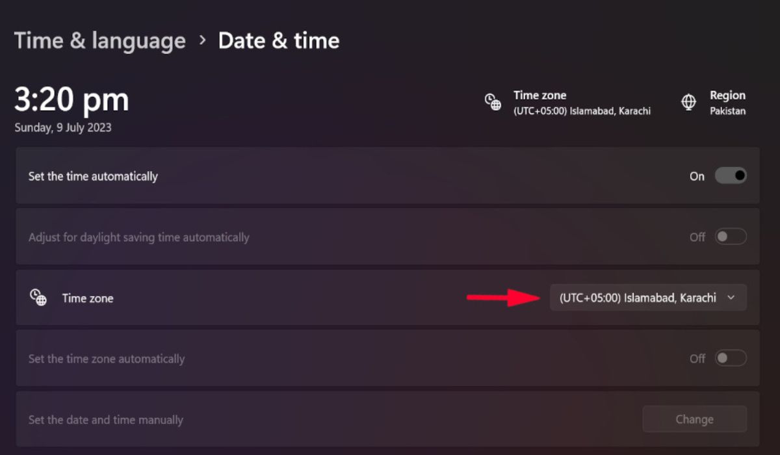
Task: Enable Set the time zone automatically
Action: 731,358
